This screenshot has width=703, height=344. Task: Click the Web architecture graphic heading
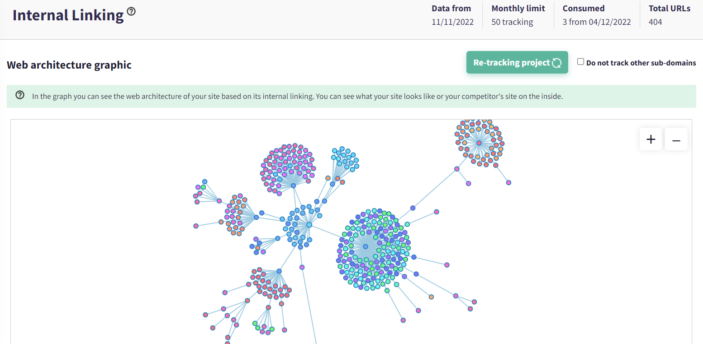click(x=69, y=65)
